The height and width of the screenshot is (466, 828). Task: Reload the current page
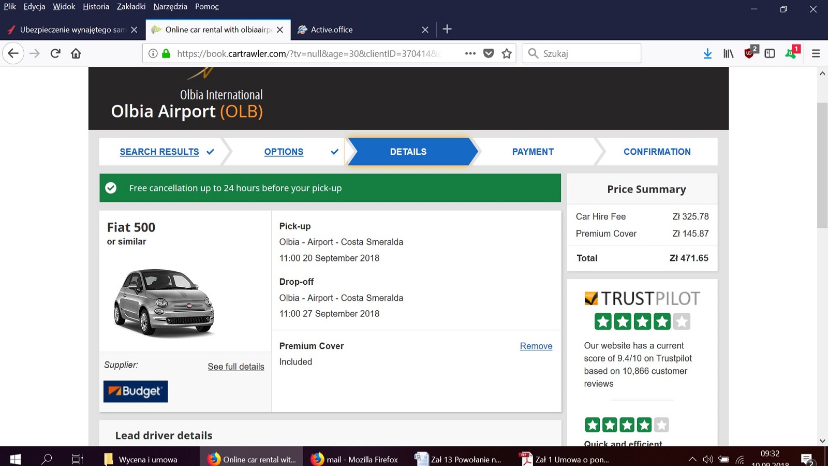pyautogui.click(x=55, y=53)
